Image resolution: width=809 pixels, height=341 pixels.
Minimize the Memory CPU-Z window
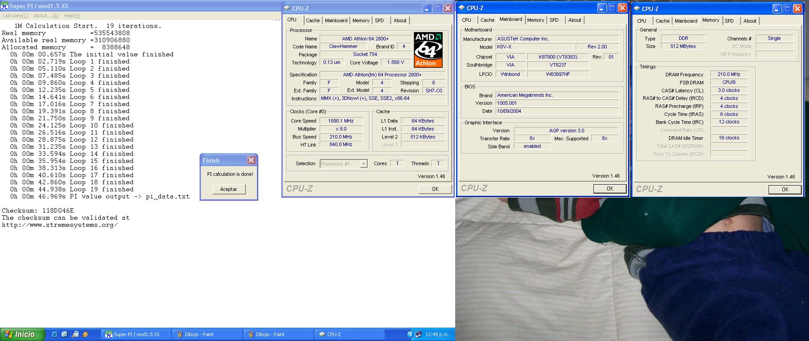(x=777, y=8)
